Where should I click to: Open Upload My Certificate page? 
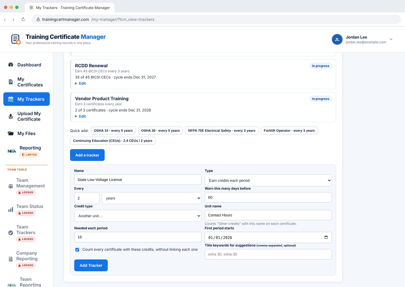pos(26,116)
